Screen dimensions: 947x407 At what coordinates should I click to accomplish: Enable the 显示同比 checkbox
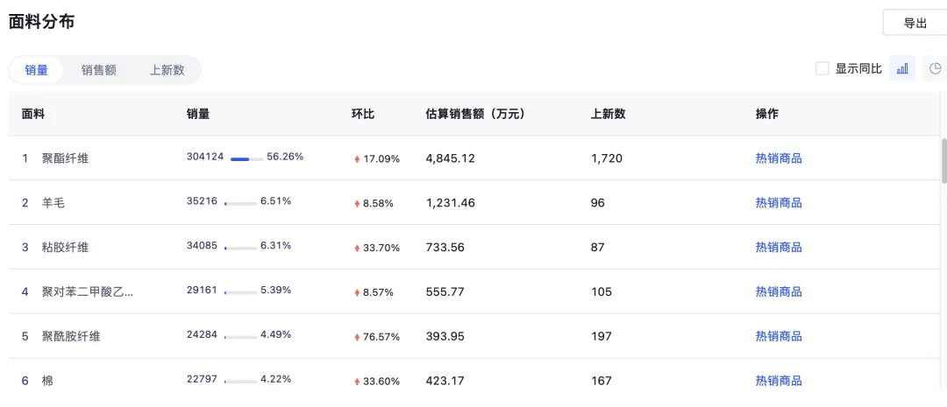pyautogui.click(x=822, y=69)
